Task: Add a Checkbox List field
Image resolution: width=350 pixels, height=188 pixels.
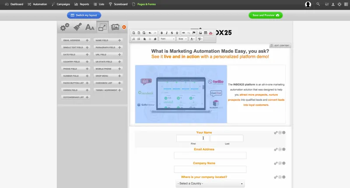Action: click(x=108, y=83)
